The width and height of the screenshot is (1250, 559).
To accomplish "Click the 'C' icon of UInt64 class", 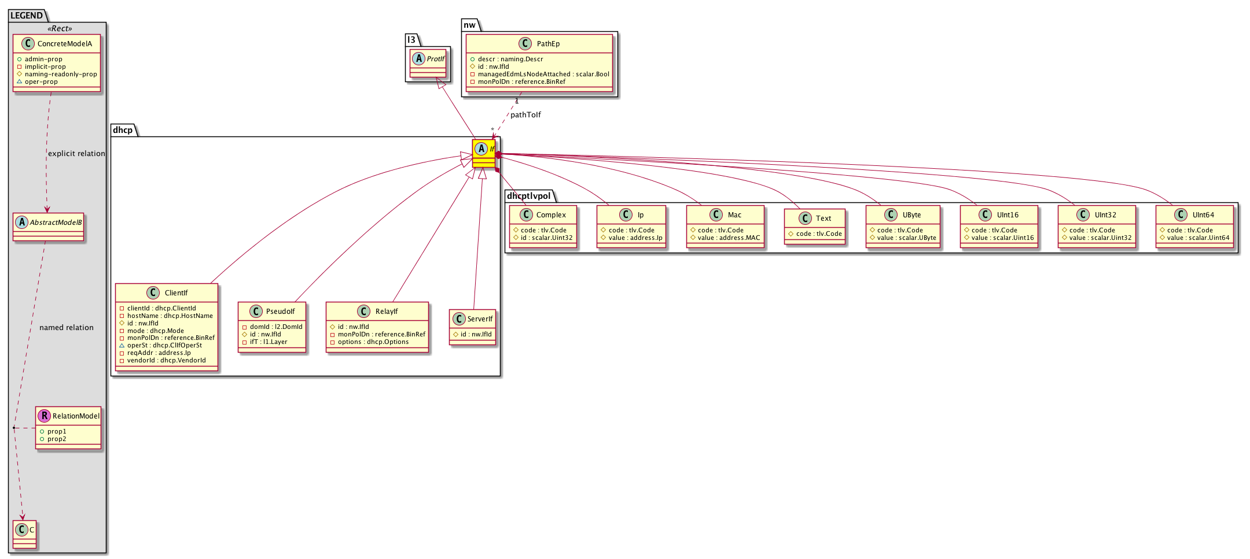I will click(1181, 214).
